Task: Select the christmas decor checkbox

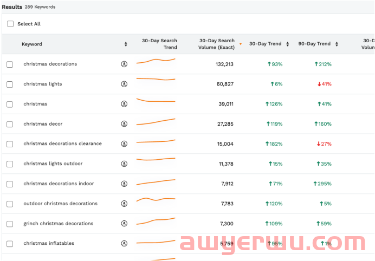Action: 10,125
